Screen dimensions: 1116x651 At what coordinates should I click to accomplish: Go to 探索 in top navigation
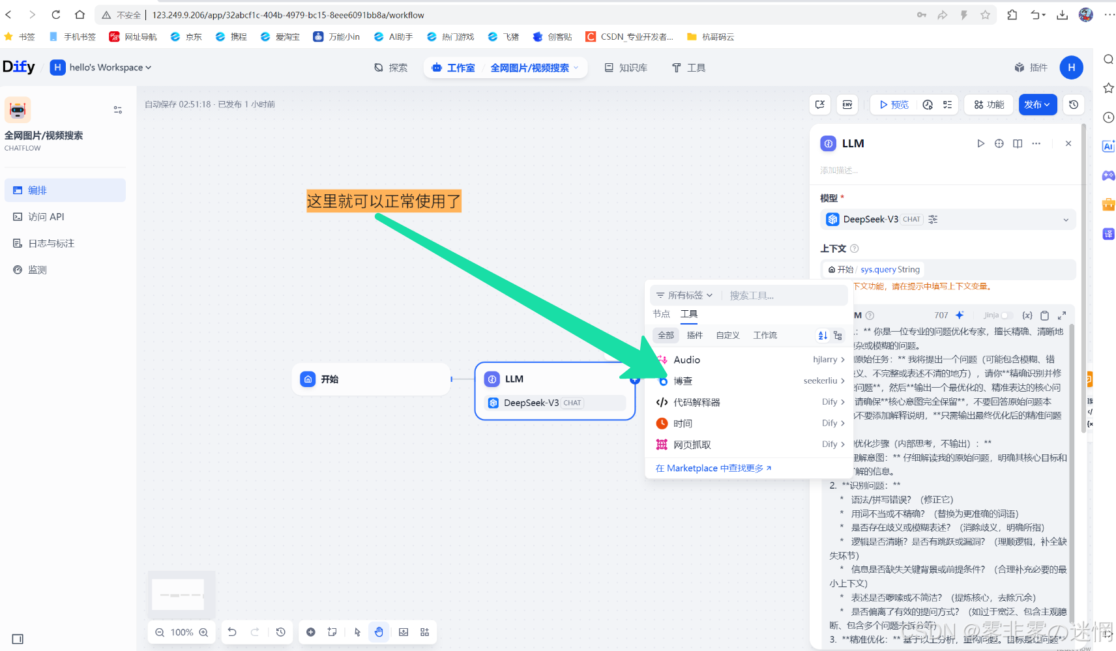click(390, 68)
